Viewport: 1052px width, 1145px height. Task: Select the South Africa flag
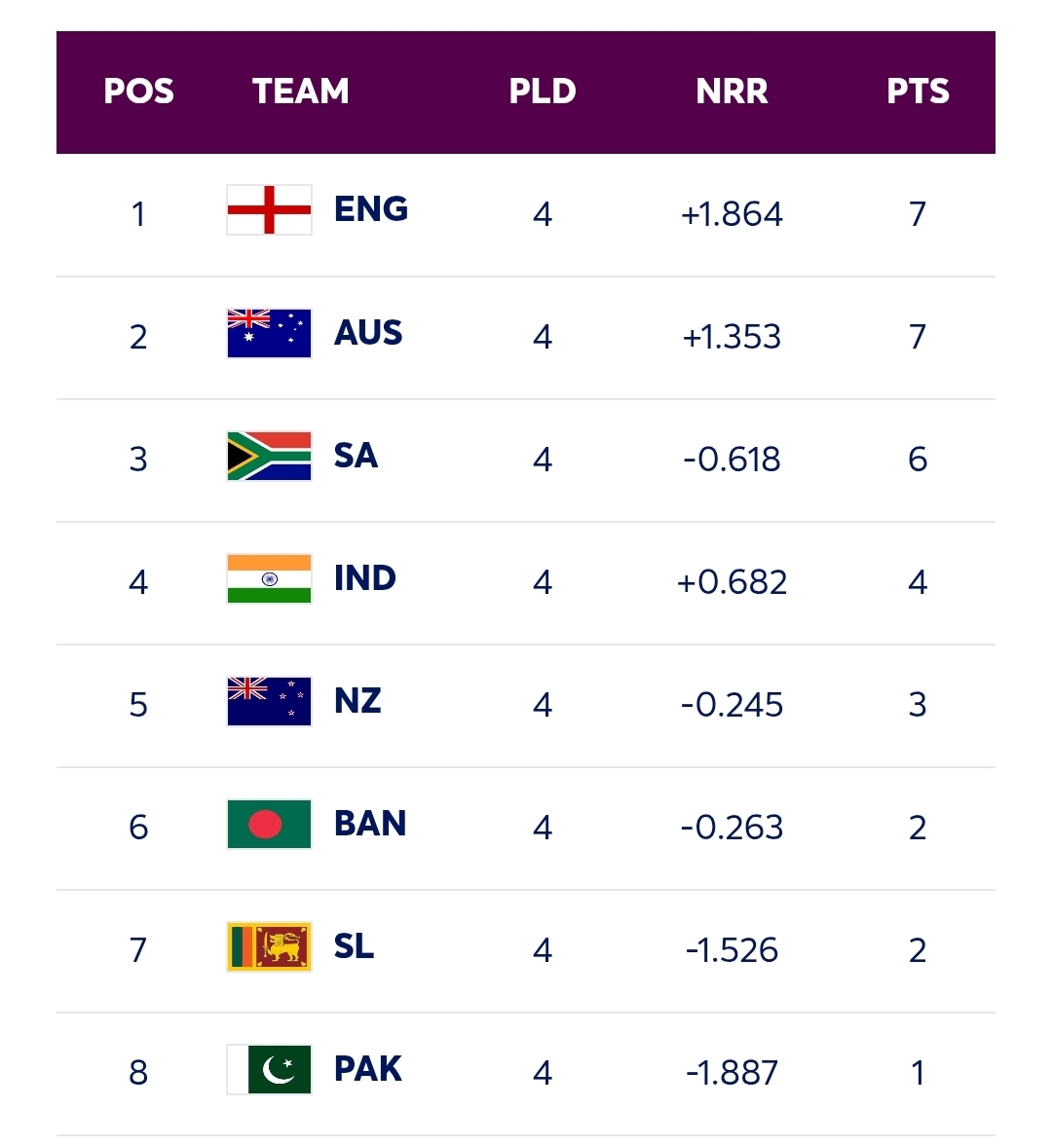[x=269, y=457]
